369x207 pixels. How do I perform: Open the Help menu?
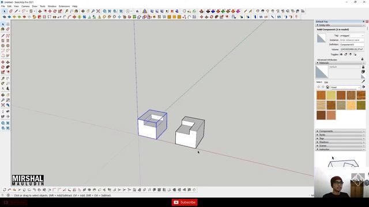(x=75, y=6)
